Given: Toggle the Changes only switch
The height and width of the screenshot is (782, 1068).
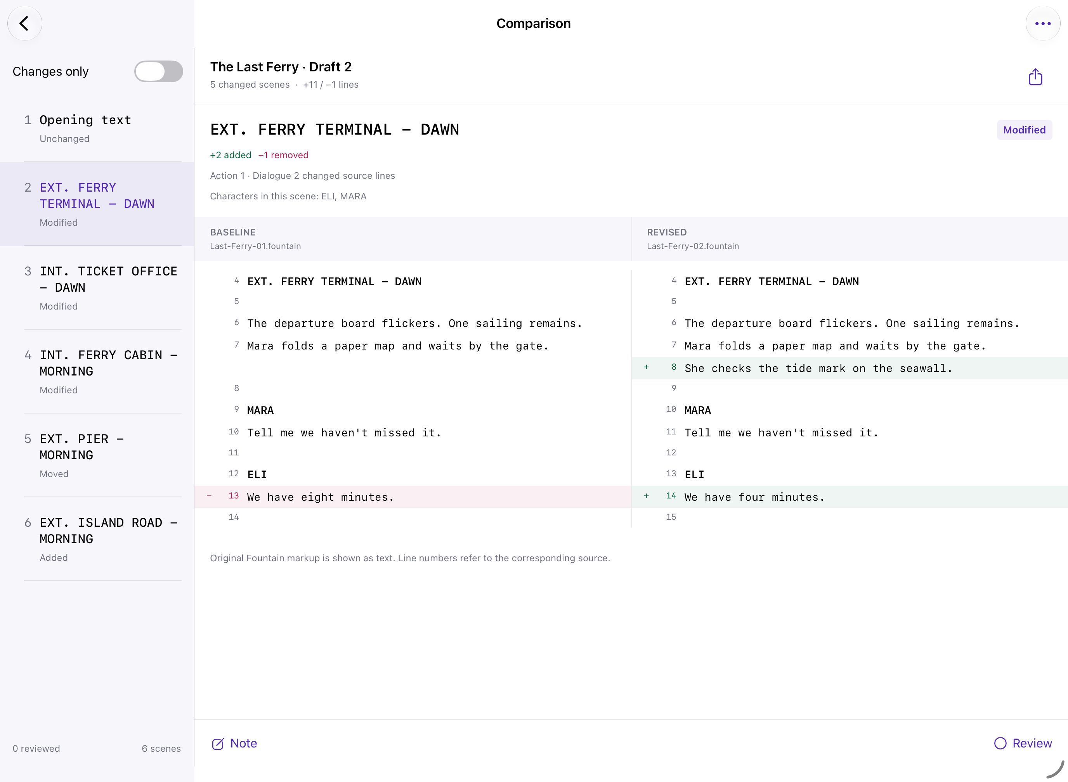Looking at the screenshot, I should (159, 71).
